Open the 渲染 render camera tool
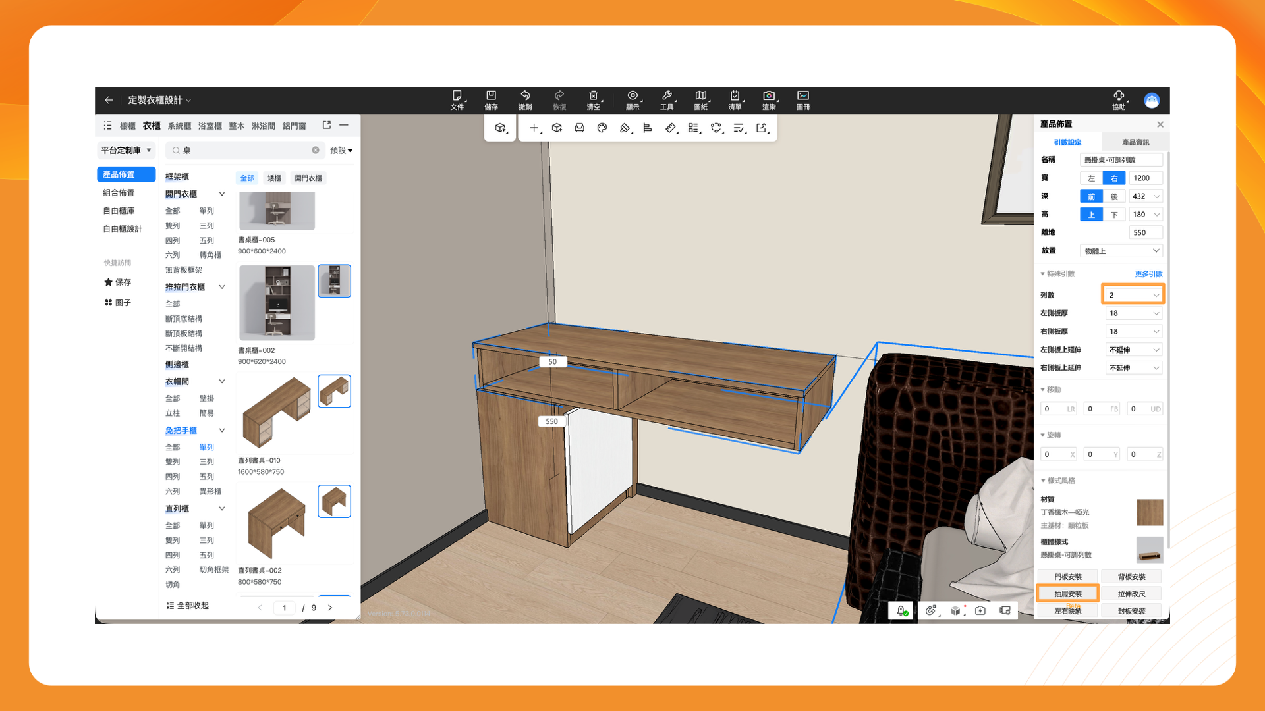1265x711 pixels. pyautogui.click(x=769, y=99)
